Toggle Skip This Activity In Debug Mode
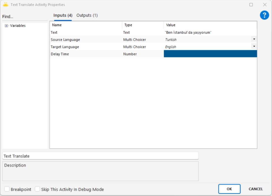The height and width of the screenshot is (196, 272). 37,189
